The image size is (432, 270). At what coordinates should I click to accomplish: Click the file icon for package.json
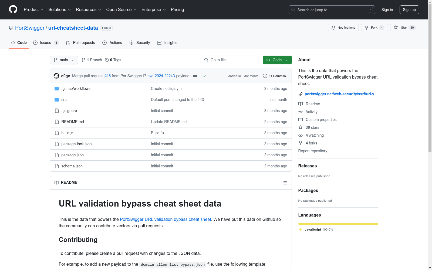(x=57, y=155)
